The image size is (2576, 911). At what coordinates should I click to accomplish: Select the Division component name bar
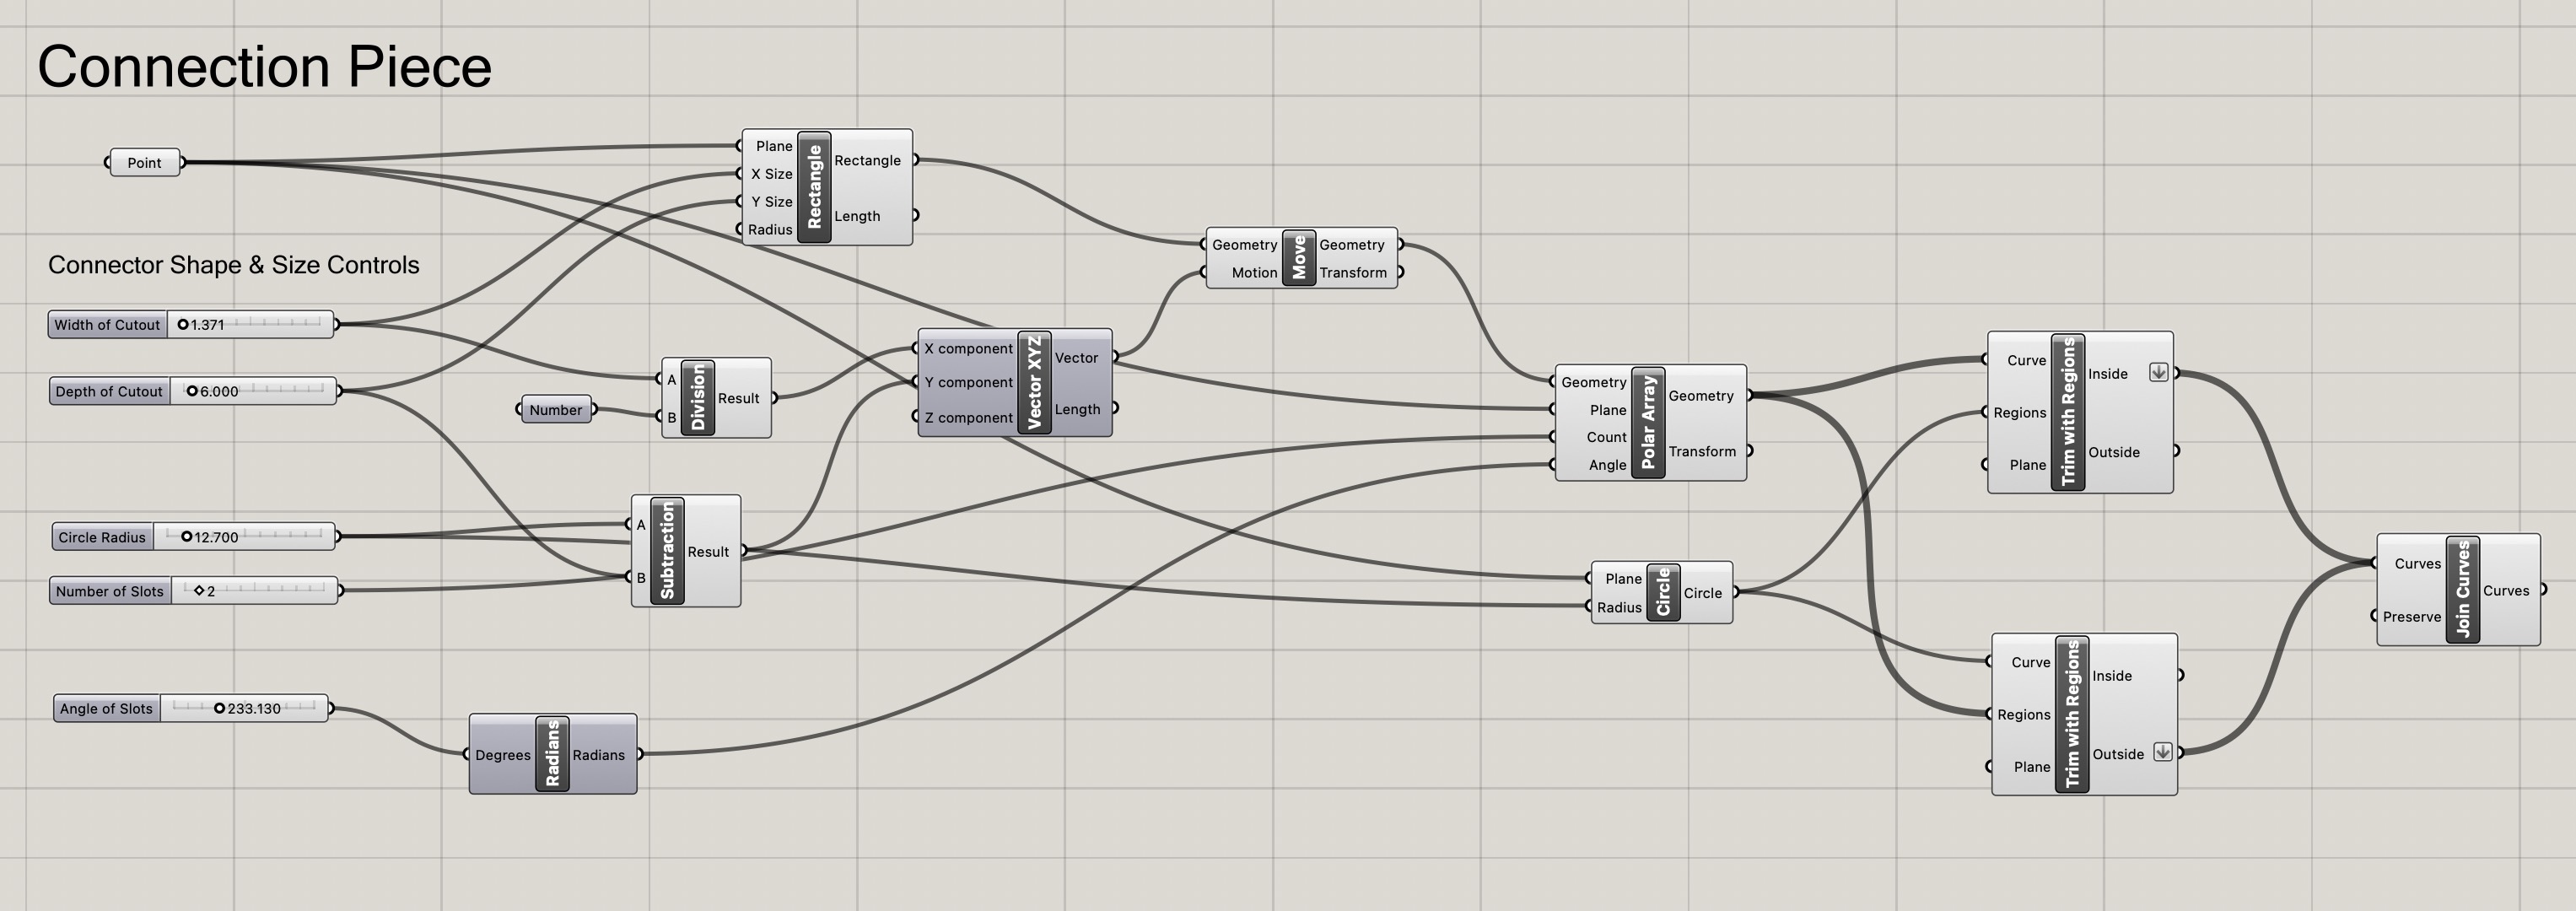click(x=698, y=398)
